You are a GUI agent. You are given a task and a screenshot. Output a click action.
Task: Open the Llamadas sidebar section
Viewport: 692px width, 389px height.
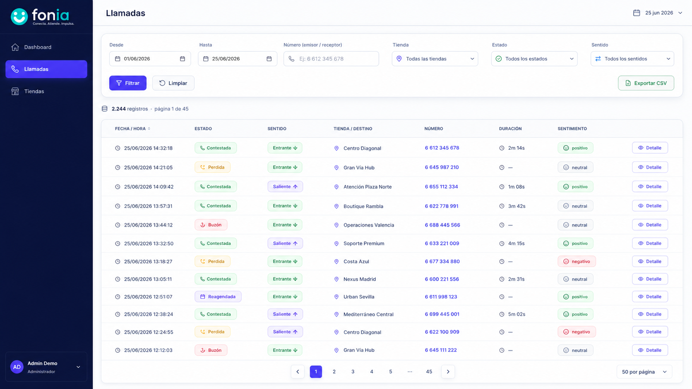coord(46,69)
